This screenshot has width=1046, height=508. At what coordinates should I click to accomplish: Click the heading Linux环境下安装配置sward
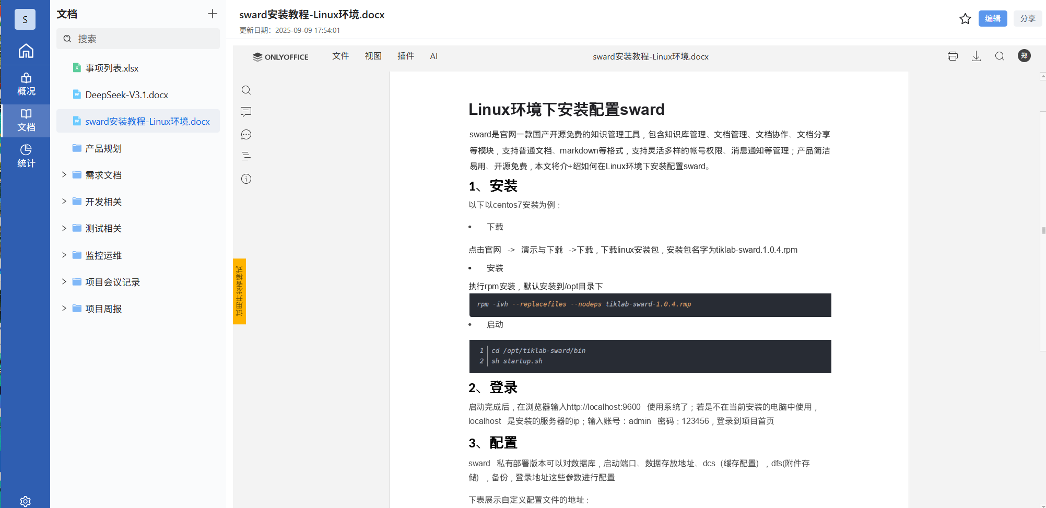point(566,109)
